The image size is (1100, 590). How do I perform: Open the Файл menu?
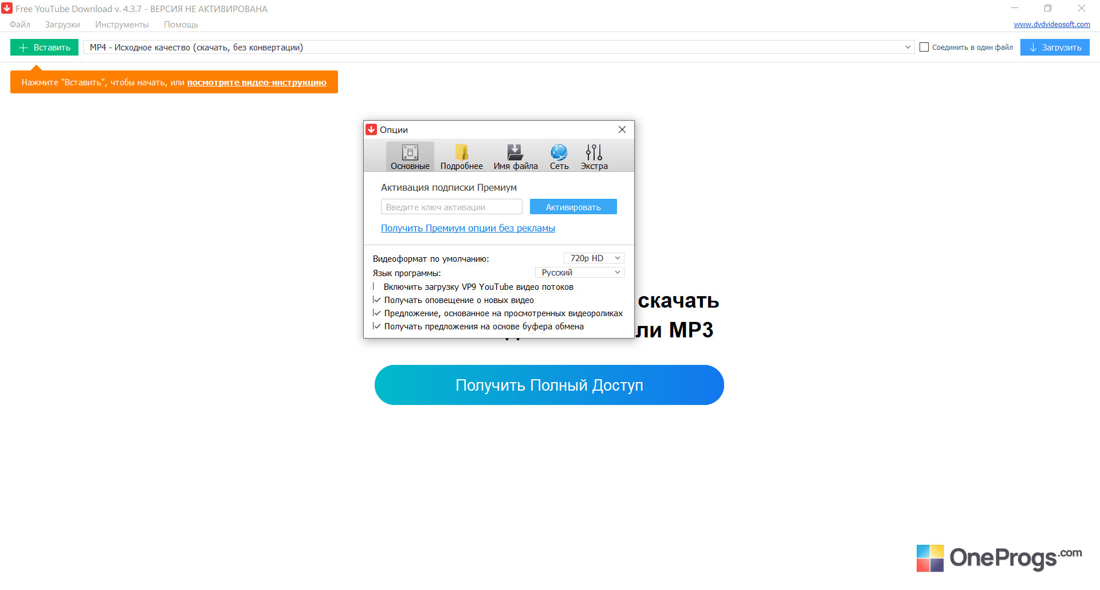pyautogui.click(x=20, y=25)
